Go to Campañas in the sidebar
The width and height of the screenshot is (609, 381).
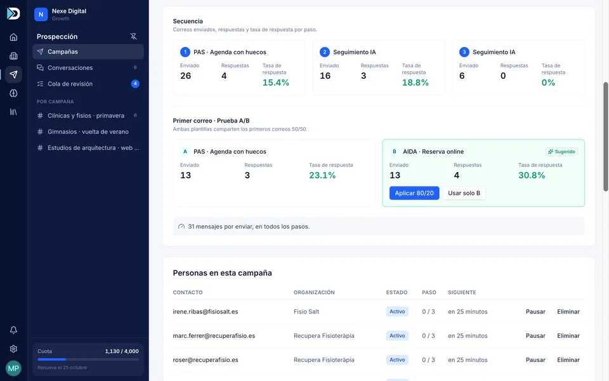88,51
